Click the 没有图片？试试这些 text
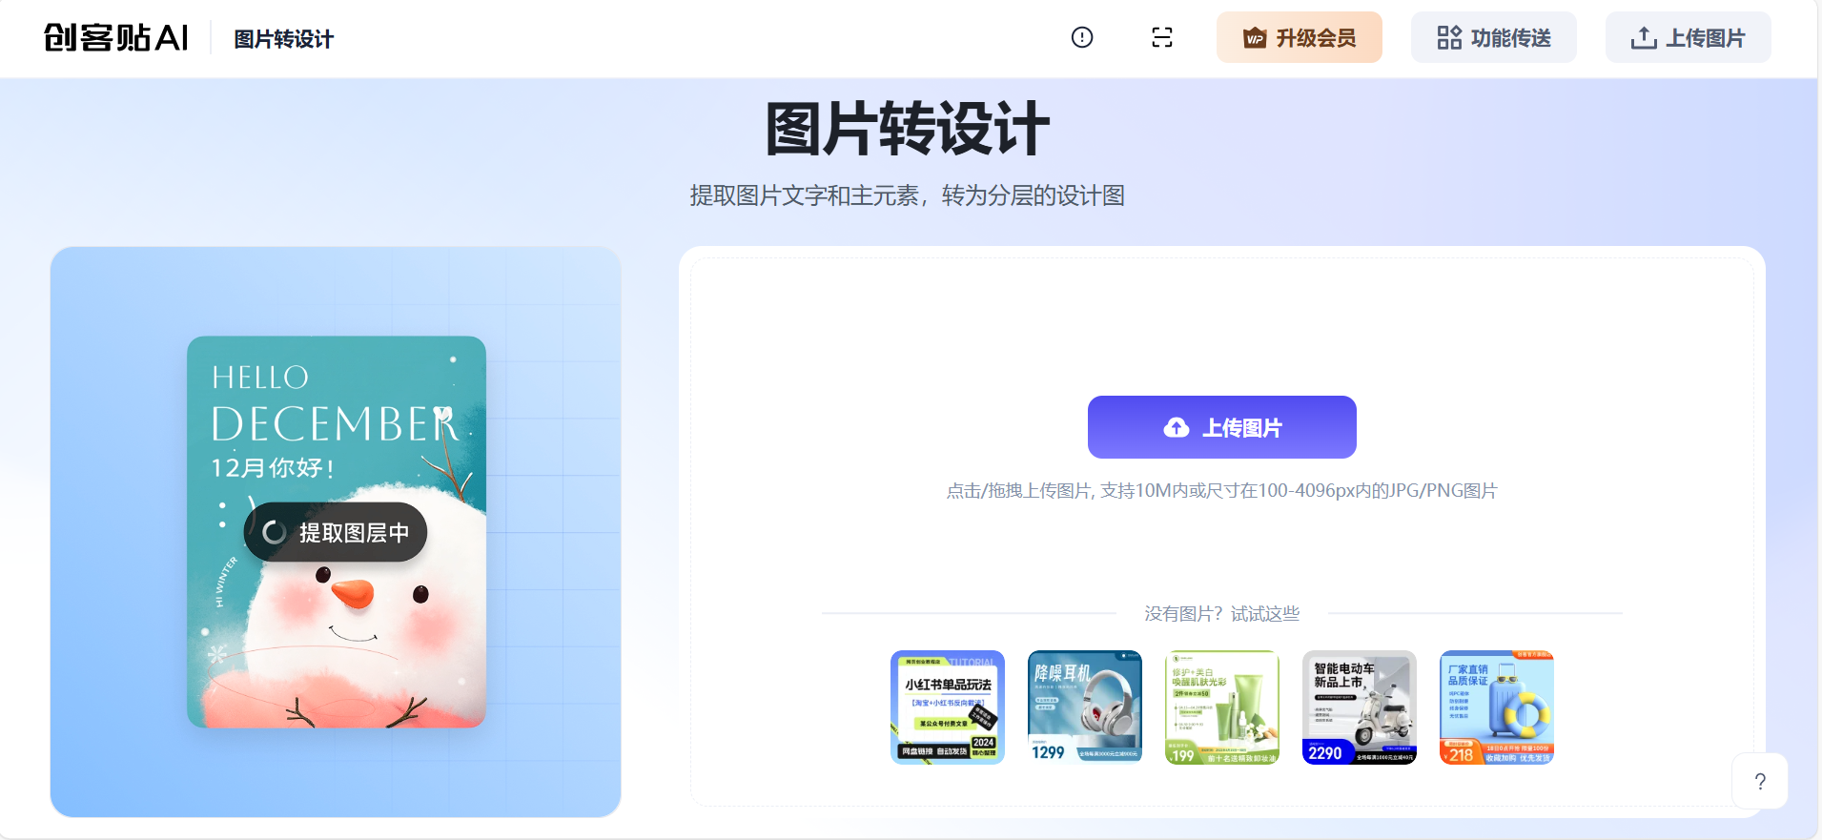 (1222, 614)
